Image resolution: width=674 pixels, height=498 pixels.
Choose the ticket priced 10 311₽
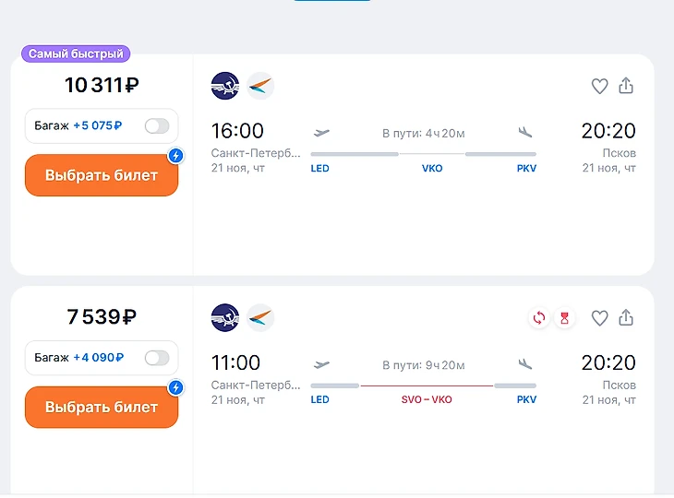coord(101,175)
